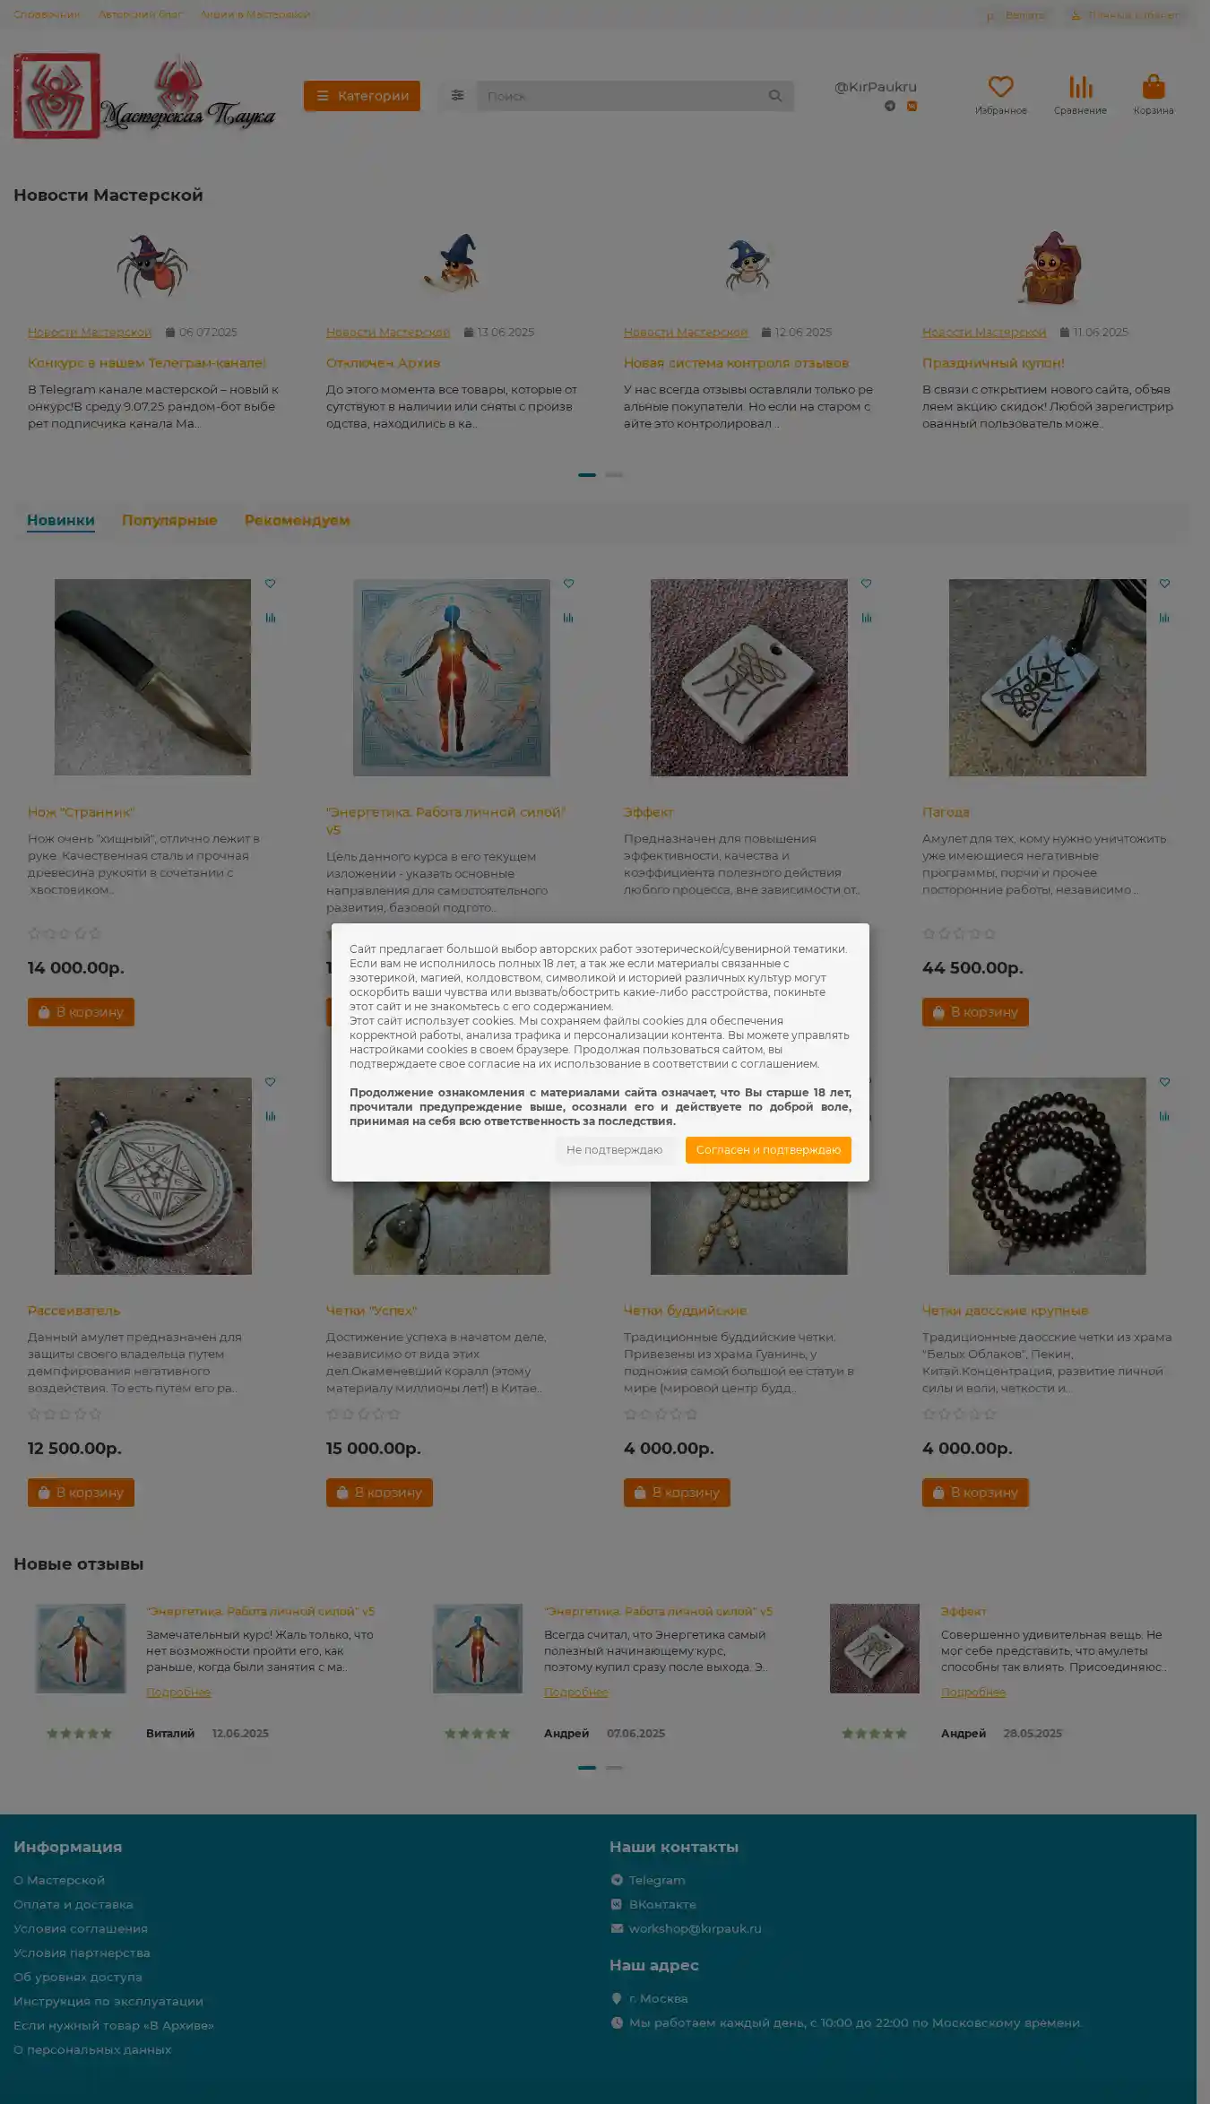This screenshot has height=2104, width=1210.
Task: Open the Корзина shopping bag icon
Action: [x=1154, y=87]
